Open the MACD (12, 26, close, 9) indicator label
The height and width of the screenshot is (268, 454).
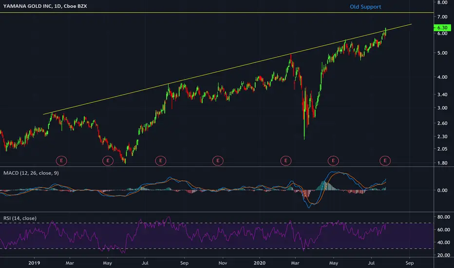[x=31, y=173]
